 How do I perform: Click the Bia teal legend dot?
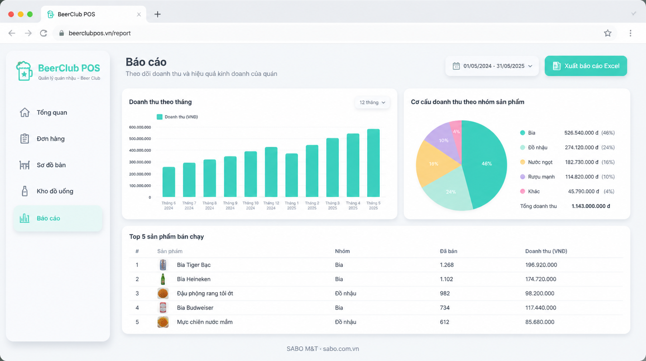(x=522, y=133)
